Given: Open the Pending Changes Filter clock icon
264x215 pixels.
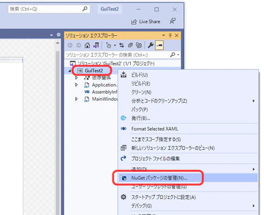Looking at the screenshot, I should pyautogui.click(x=108, y=45).
